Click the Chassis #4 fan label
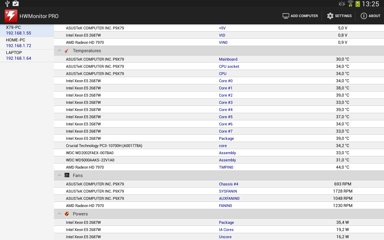384x240 pixels. click(x=229, y=184)
